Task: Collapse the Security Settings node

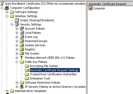Action: (12, 25)
